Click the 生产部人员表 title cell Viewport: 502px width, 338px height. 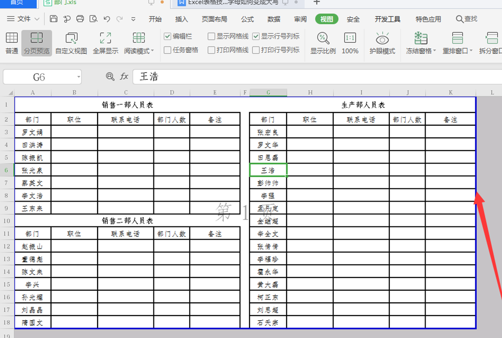[x=363, y=105]
